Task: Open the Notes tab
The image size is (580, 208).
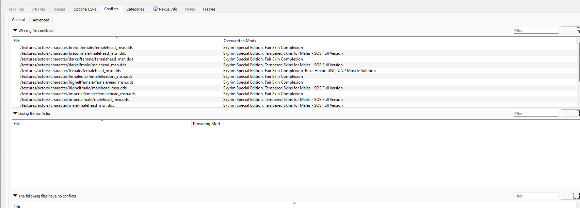Action: pos(190,9)
